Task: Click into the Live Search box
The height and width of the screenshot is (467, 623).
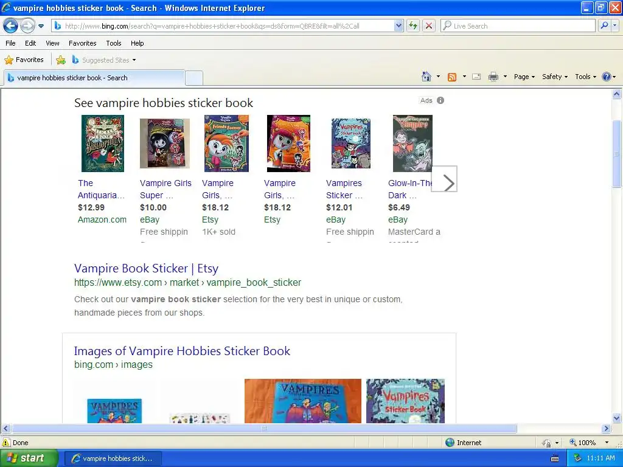Action: pos(518,26)
